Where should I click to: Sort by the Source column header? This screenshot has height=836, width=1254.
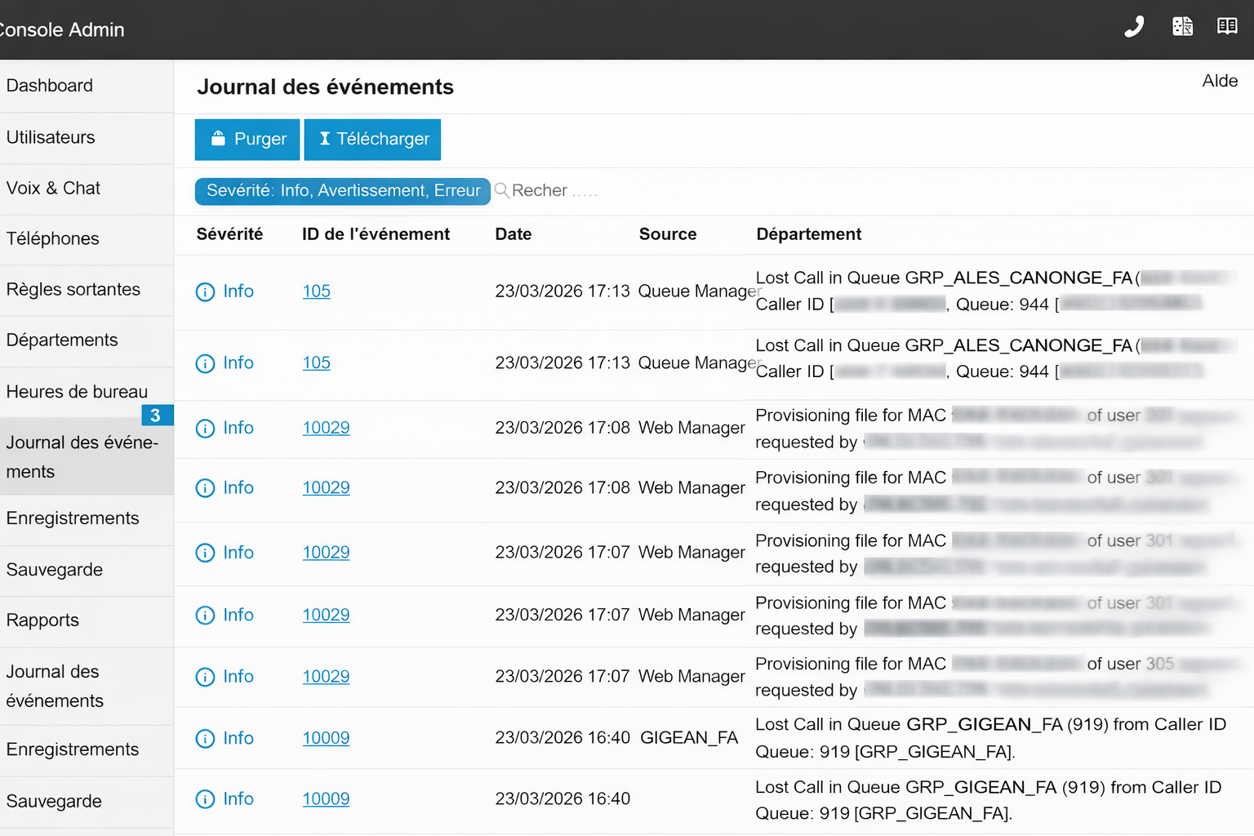tap(667, 234)
